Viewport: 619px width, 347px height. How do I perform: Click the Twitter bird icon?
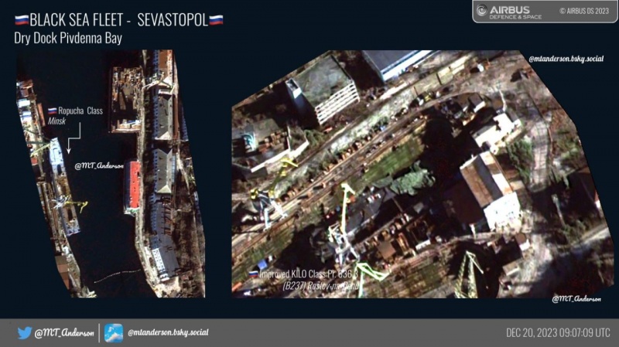(x=25, y=333)
